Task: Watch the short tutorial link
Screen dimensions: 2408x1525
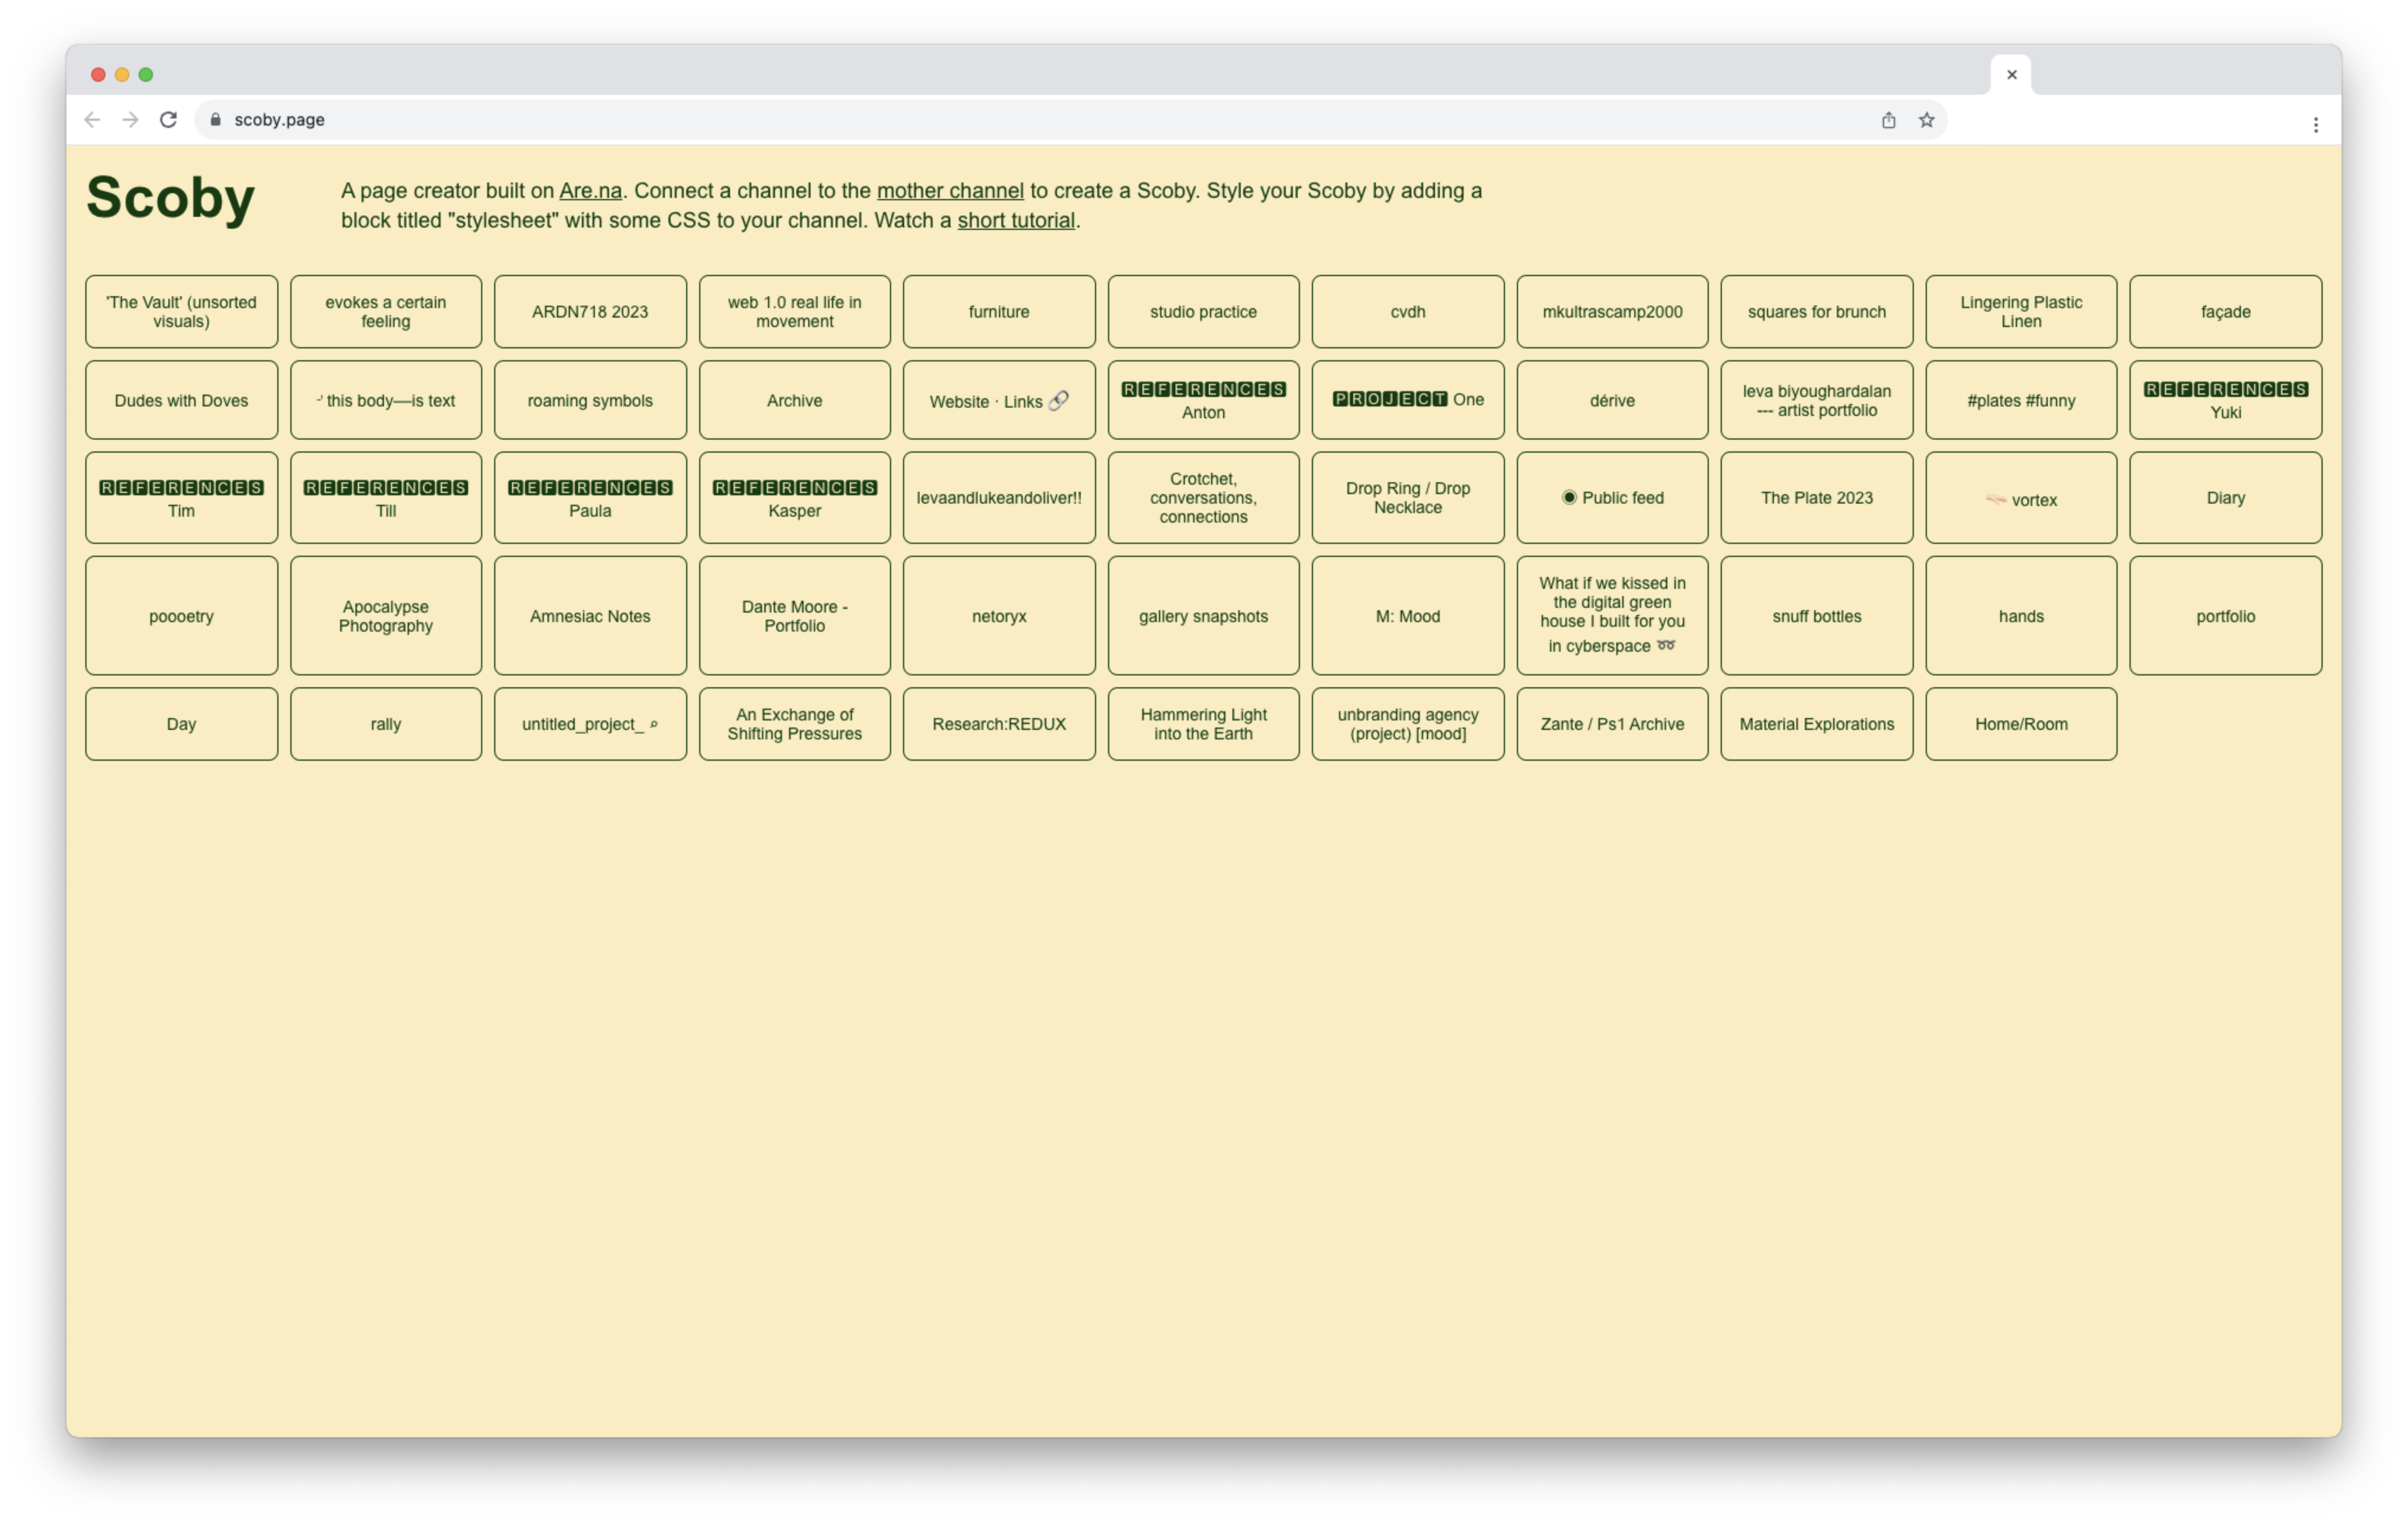Action: [x=1015, y=221]
